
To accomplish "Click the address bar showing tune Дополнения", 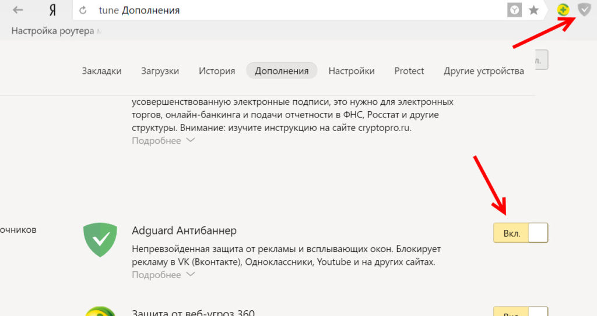I will (x=289, y=10).
